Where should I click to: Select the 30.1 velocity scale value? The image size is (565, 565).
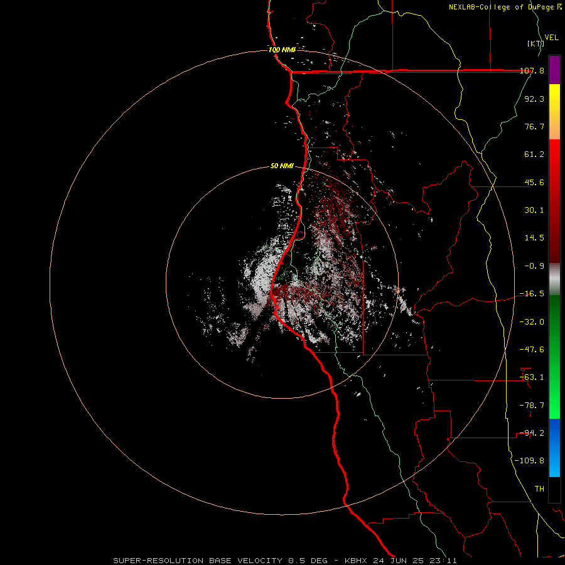[x=534, y=210]
